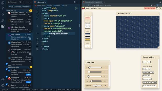Select the Docker recommended extension
The width and height of the screenshot is (162, 91).
[19, 72]
